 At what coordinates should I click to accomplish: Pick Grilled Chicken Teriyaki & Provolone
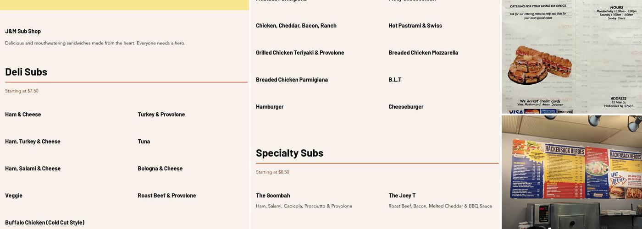300,53
